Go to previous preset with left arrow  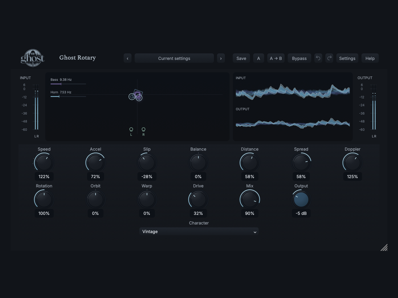pyautogui.click(x=127, y=58)
